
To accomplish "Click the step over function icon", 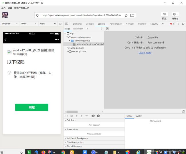I will tap(72, 116).
